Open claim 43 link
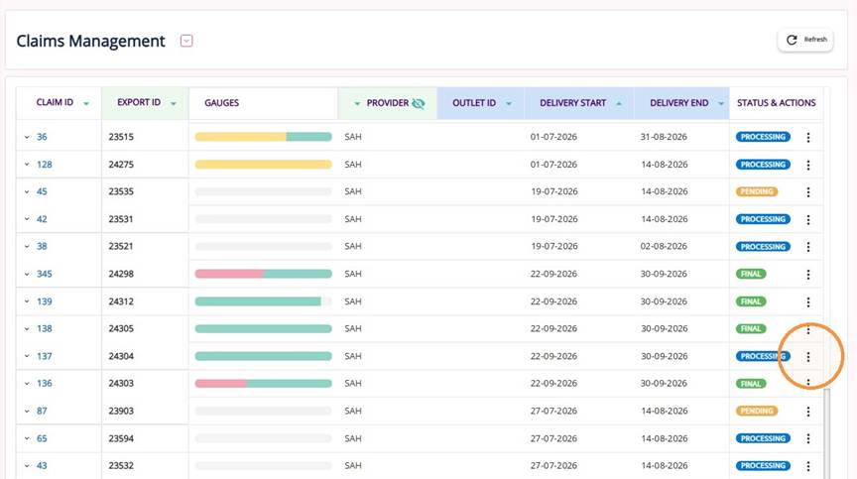This screenshot has width=857, height=479. pos(42,466)
